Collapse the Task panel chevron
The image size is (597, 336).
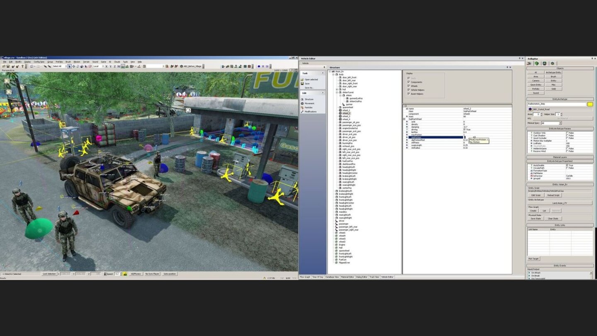tap(323, 73)
